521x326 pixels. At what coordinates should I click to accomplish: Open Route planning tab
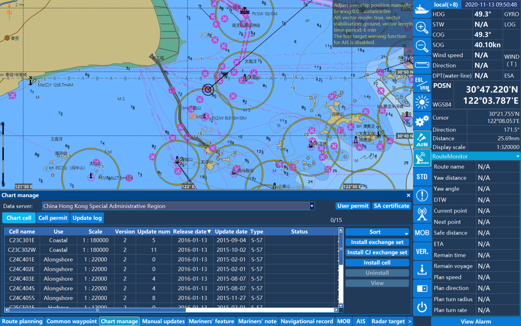point(22,321)
